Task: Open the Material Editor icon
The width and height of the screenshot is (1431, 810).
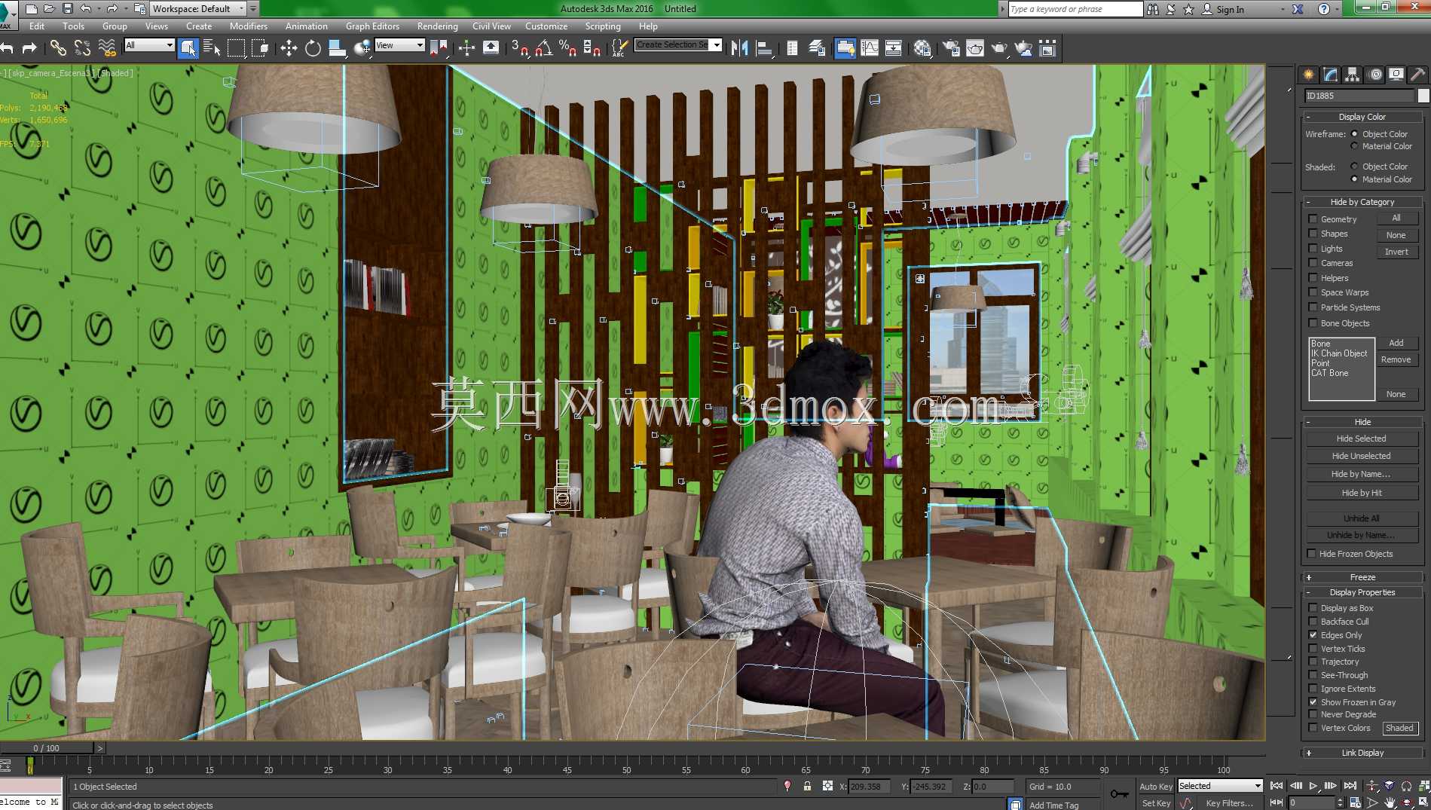Action: click(x=922, y=48)
